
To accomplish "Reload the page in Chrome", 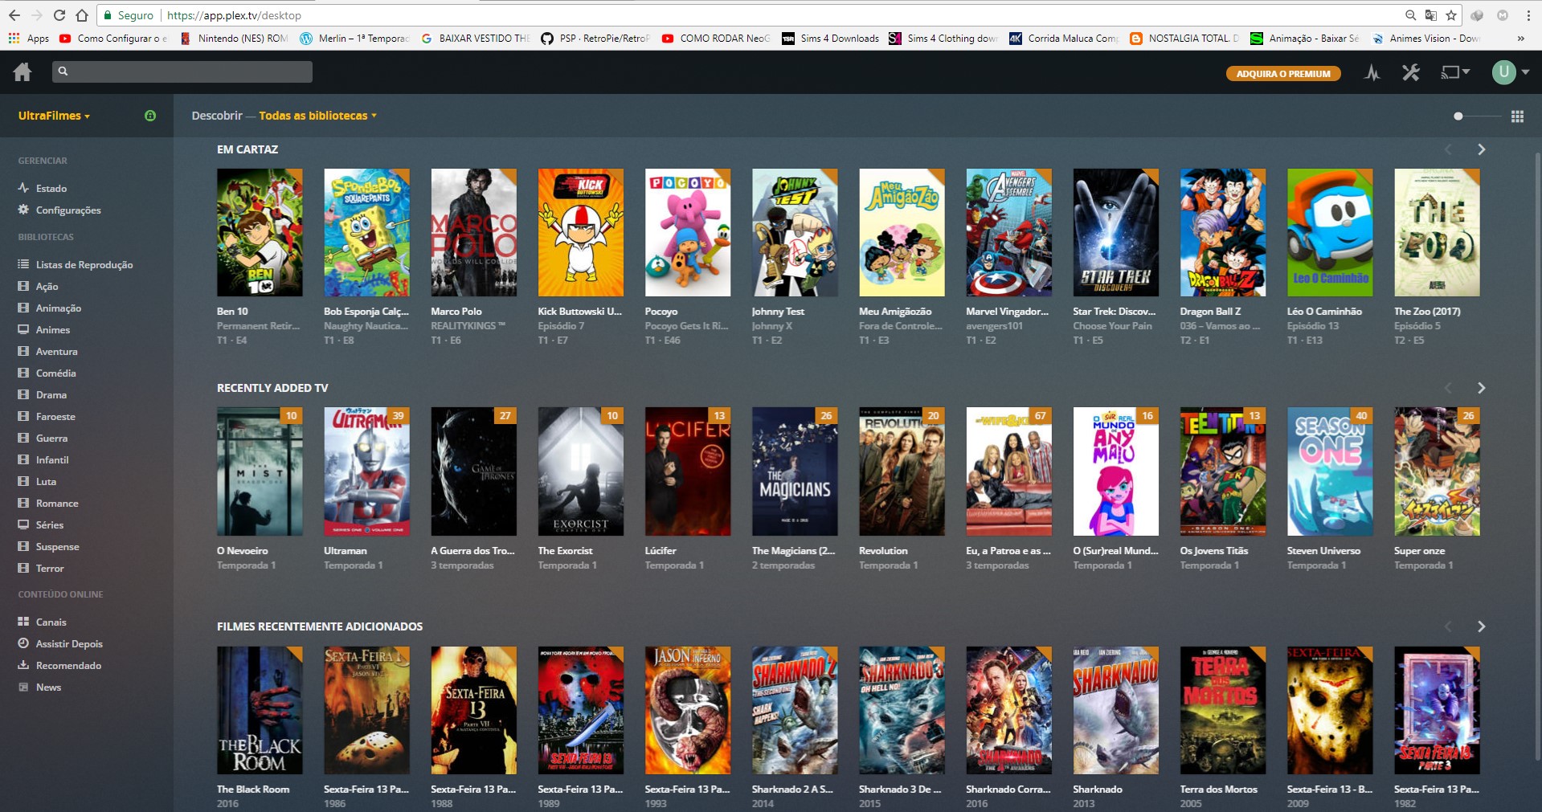I will pos(59,15).
